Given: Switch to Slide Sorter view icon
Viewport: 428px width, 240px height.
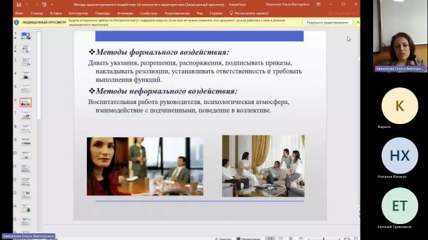Looking at the screenshot, I should [280, 239].
